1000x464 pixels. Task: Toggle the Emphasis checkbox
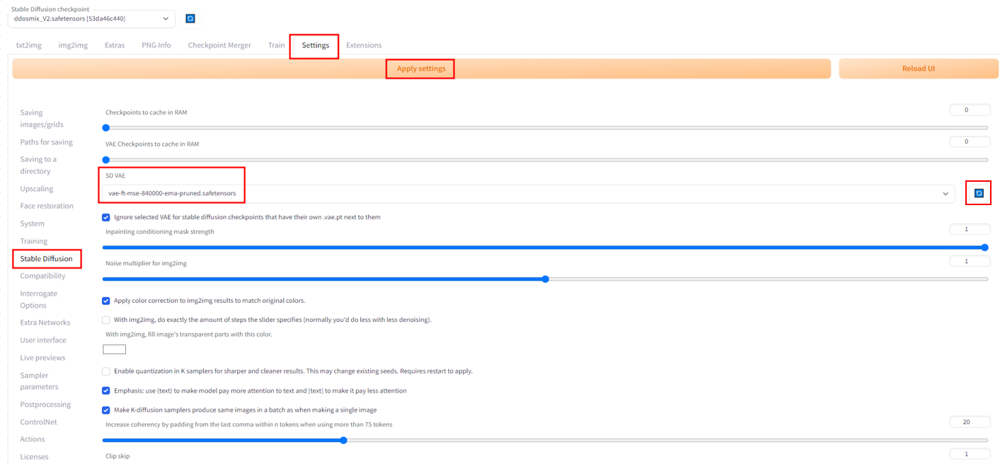pos(106,390)
